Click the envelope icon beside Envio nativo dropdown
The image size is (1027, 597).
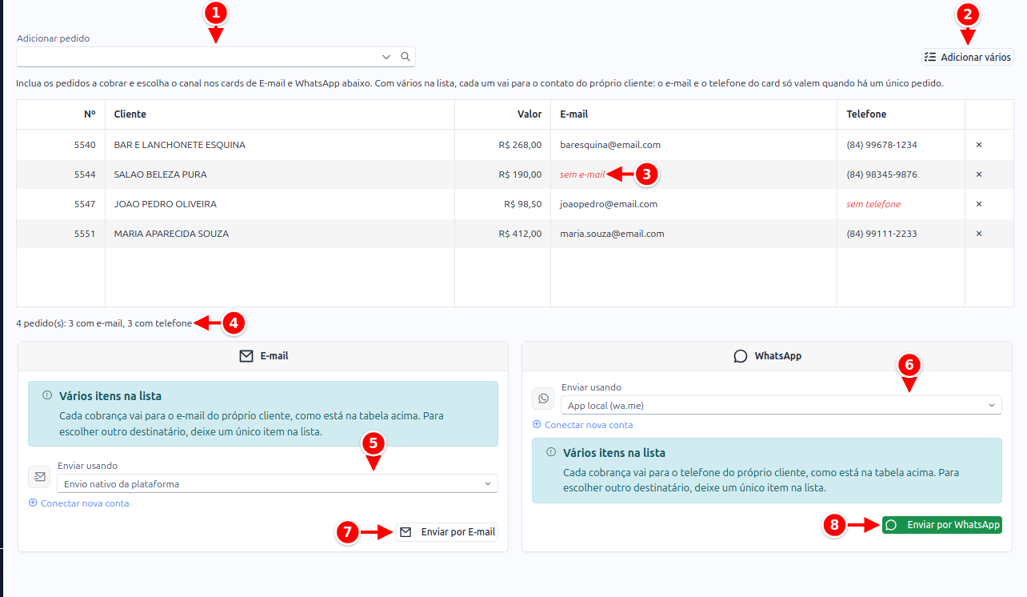click(39, 478)
